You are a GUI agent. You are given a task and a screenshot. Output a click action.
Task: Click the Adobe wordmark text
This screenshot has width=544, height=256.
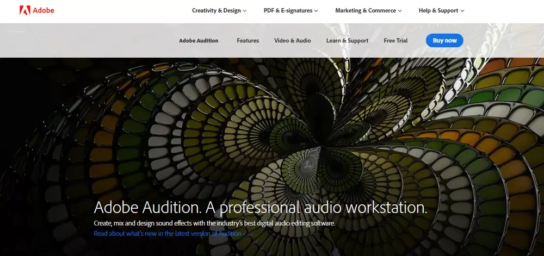(x=43, y=10)
